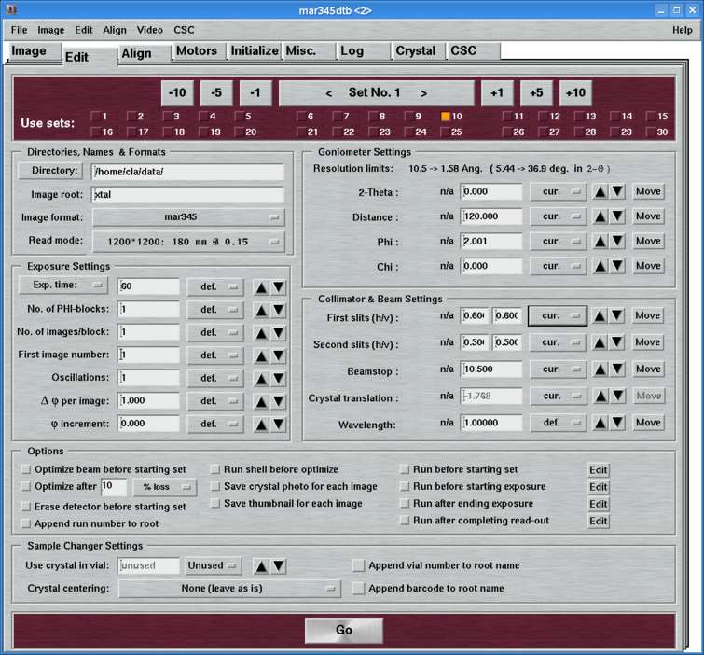Open the Image format mar345 dropdown
704x655 pixels.
point(188,217)
